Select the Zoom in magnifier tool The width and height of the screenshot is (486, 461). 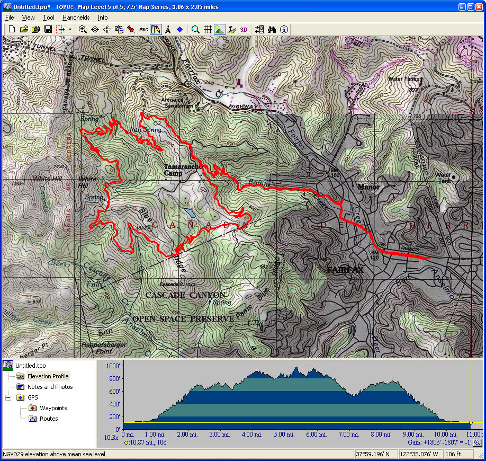click(83, 29)
